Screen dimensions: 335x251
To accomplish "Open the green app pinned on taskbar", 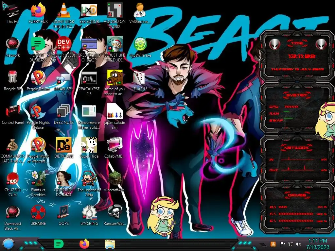I will 59,244.
